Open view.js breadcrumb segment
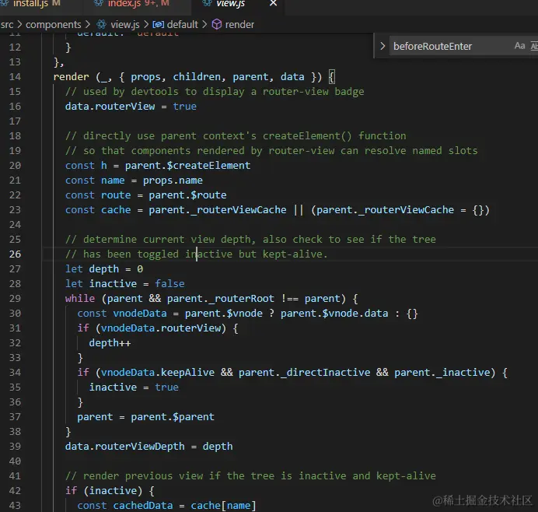This screenshot has width=538, height=512. [x=125, y=25]
